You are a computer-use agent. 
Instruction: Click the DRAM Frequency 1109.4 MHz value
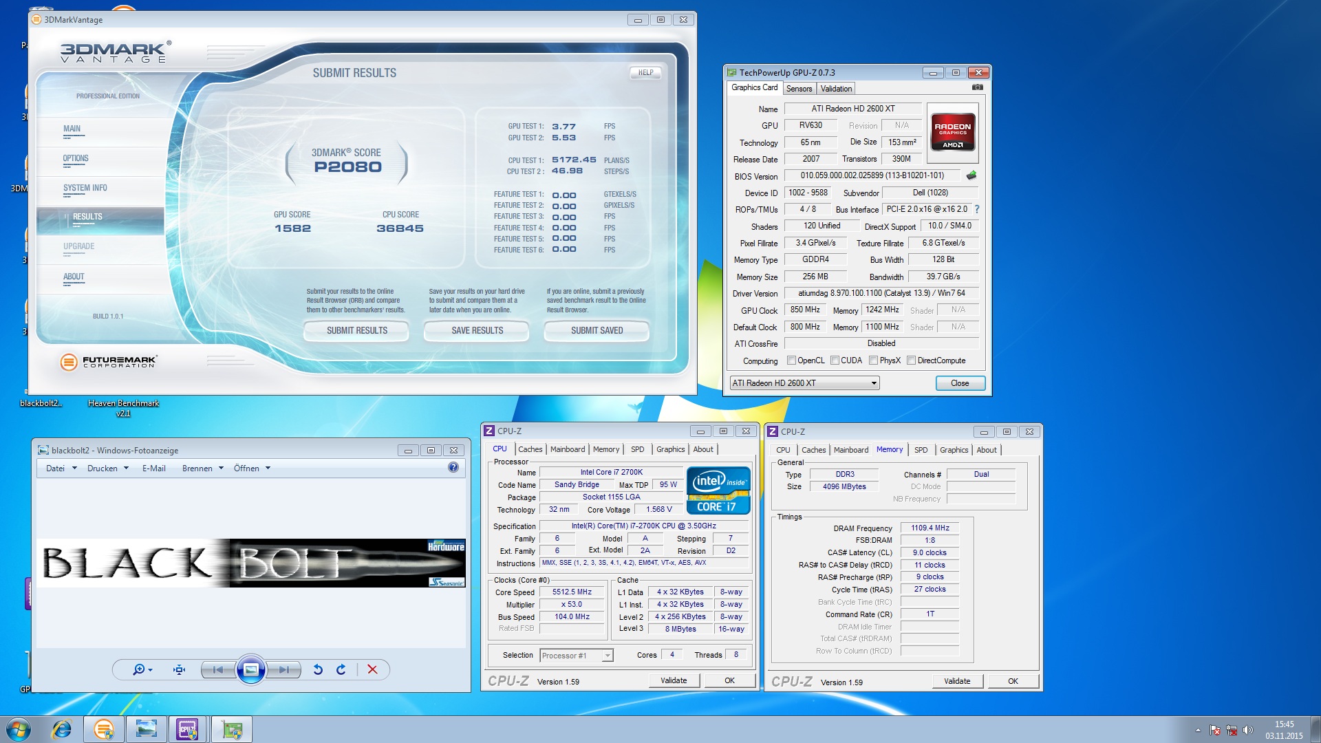pyautogui.click(x=930, y=528)
